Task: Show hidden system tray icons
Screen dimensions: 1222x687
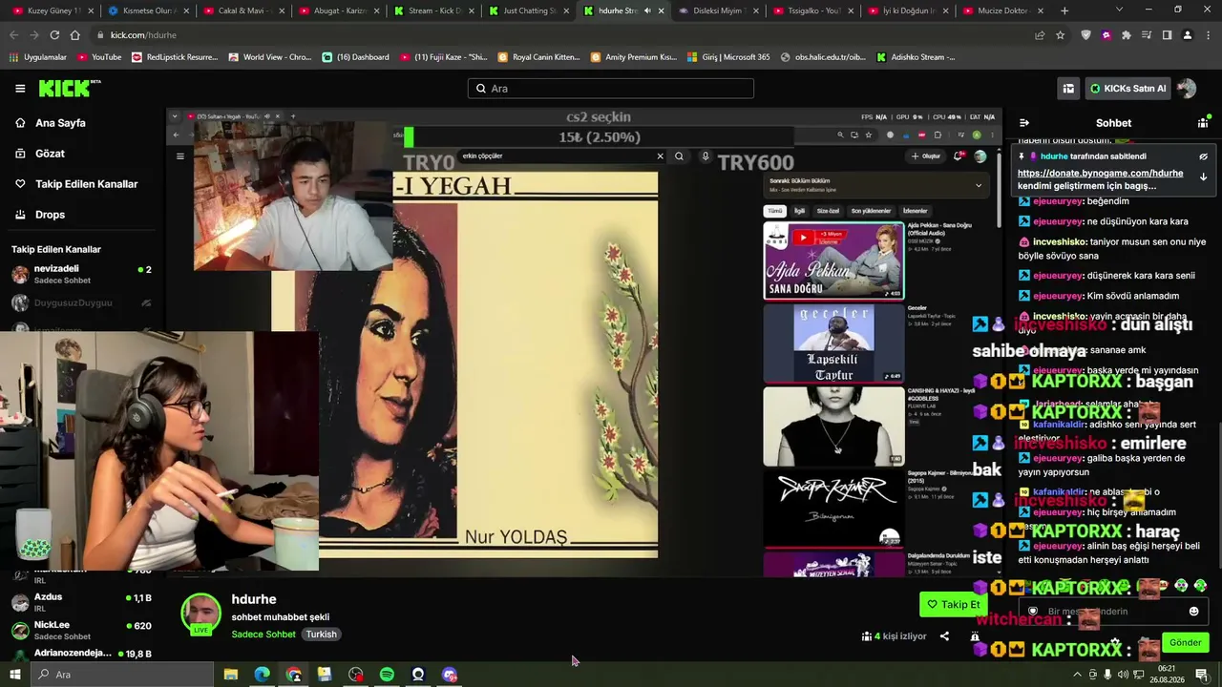Action: pos(1078,675)
